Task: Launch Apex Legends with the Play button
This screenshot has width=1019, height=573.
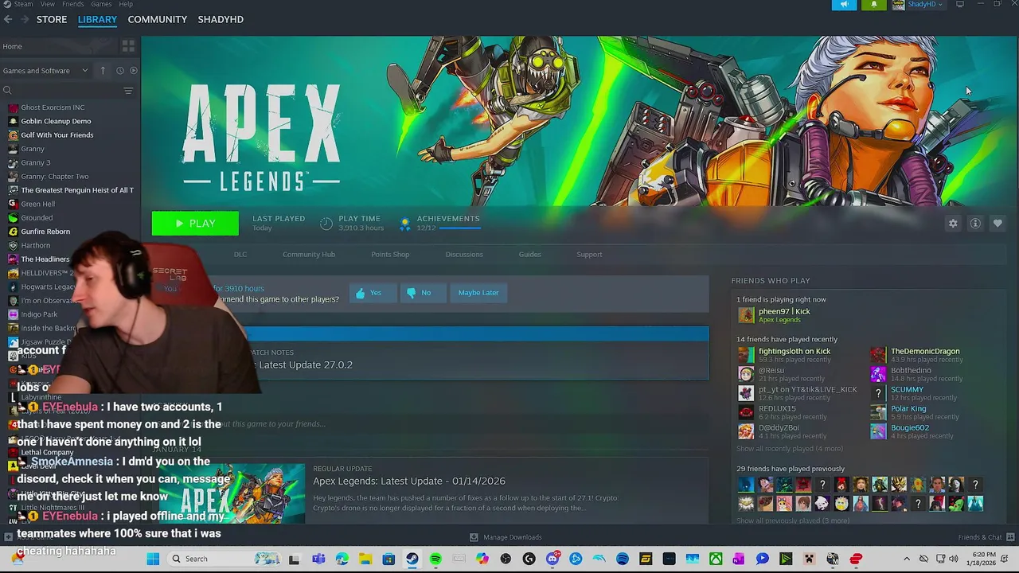Action: [195, 224]
